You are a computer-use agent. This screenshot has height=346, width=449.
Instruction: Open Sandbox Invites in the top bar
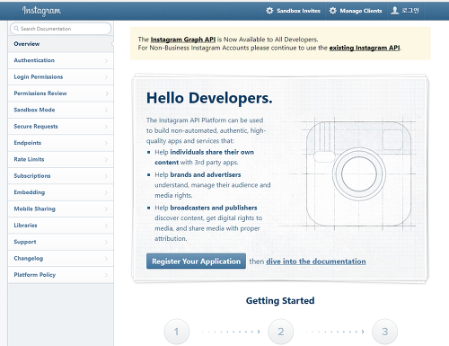coord(293,11)
